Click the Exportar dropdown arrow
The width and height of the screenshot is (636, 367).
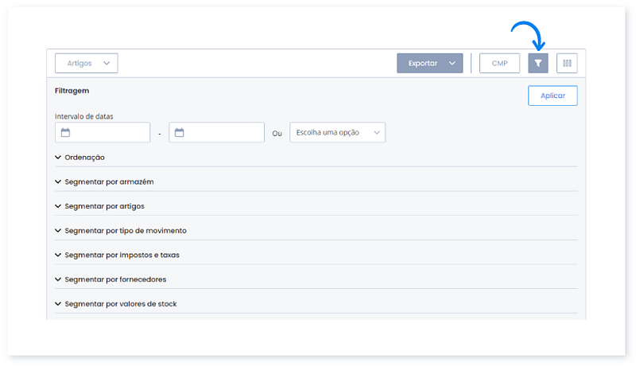click(452, 64)
